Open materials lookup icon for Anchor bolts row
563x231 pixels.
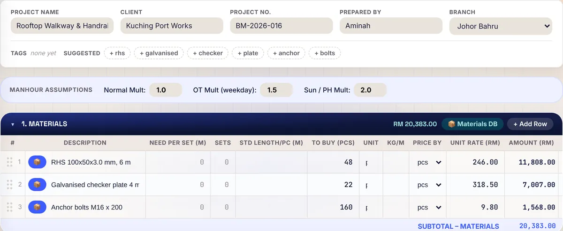pyautogui.click(x=37, y=207)
